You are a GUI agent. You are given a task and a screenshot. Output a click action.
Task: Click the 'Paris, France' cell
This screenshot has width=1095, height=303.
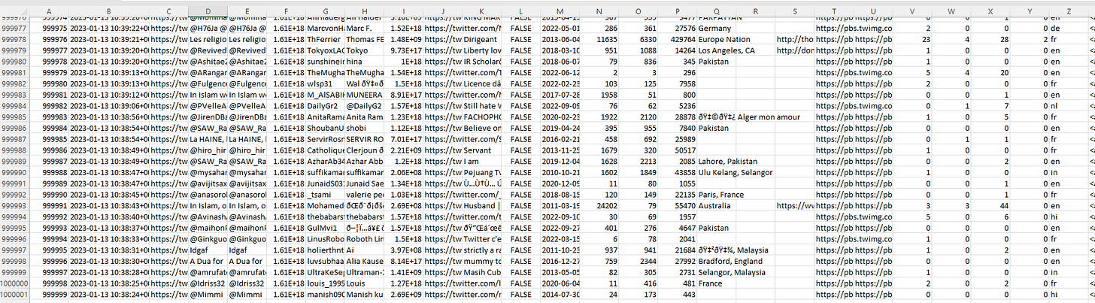[717, 195]
